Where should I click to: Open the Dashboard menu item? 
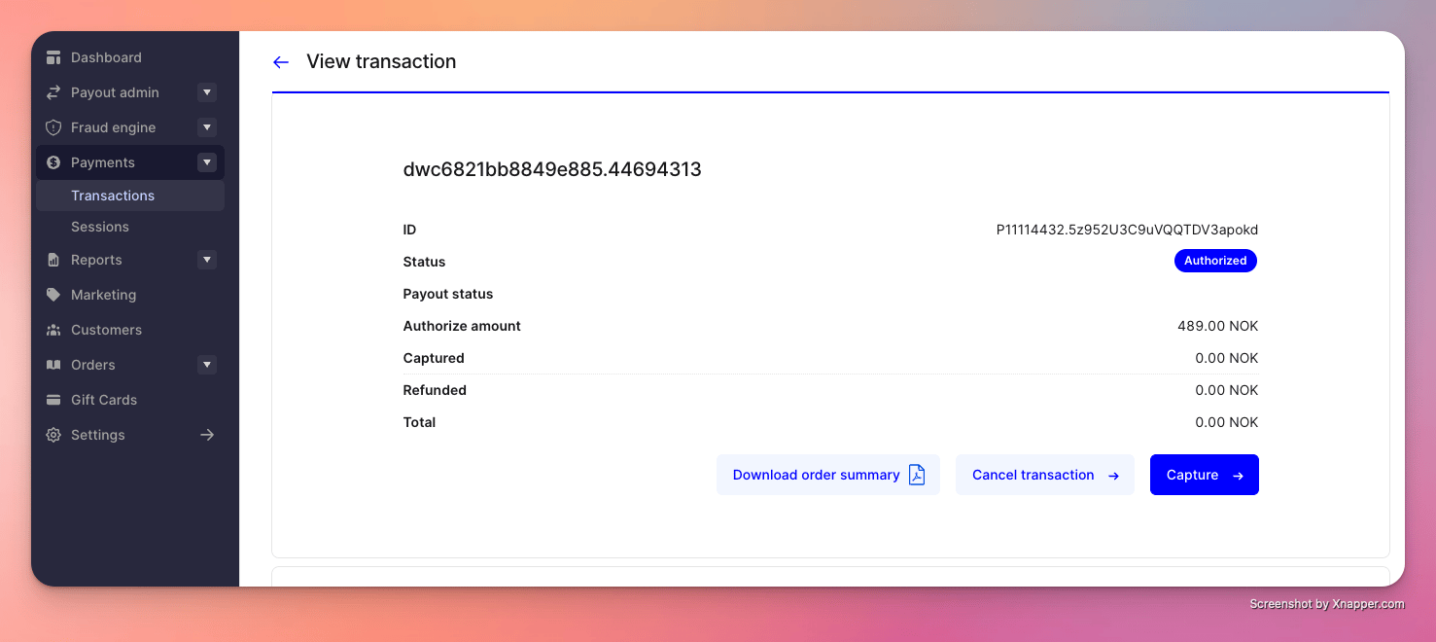click(130, 57)
